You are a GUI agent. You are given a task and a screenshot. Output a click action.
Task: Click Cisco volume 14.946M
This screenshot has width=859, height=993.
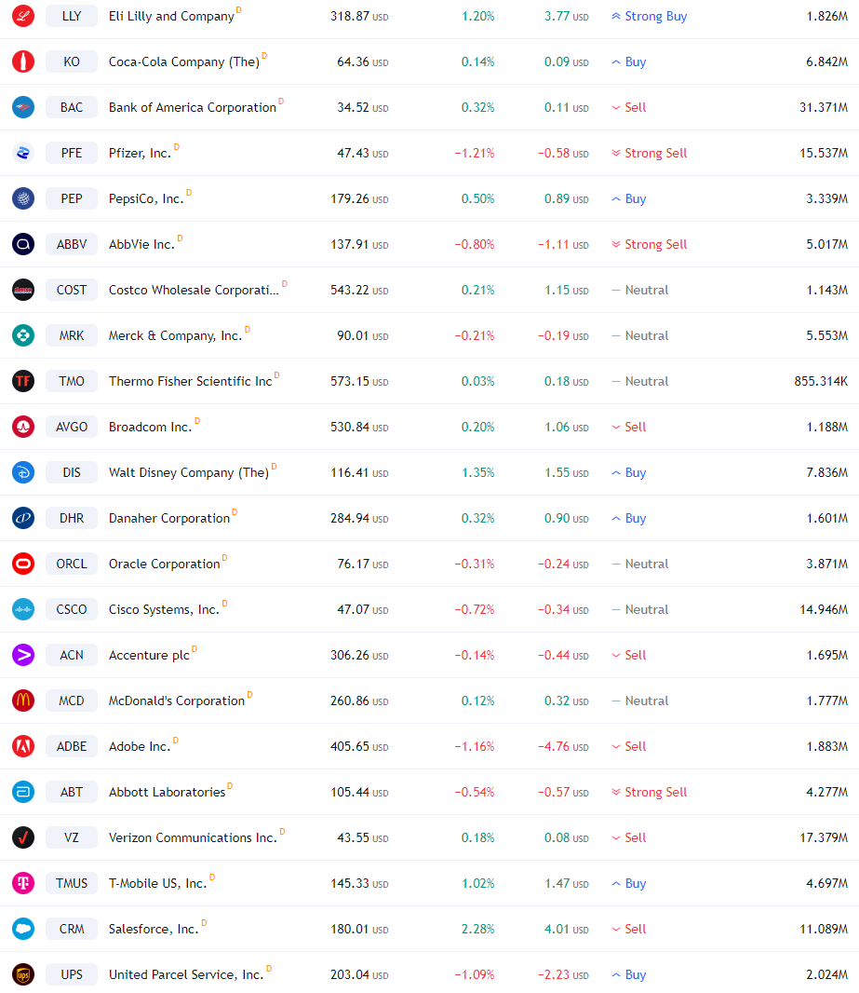tap(824, 609)
